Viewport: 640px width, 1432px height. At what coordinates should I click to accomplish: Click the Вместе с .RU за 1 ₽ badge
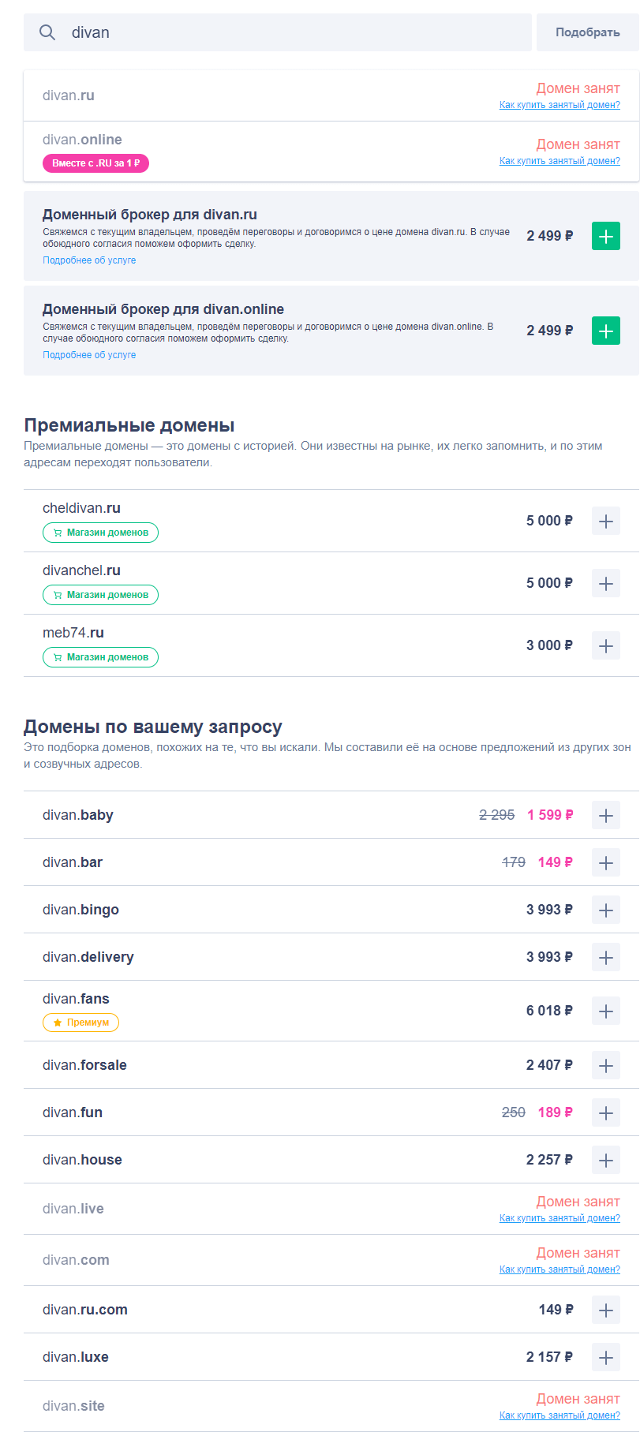[x=95, y=163]
